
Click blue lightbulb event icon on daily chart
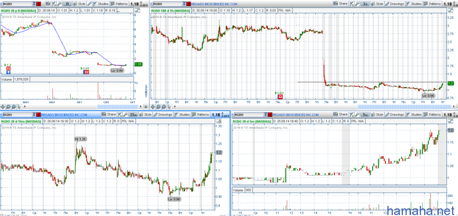pos(8,72)
